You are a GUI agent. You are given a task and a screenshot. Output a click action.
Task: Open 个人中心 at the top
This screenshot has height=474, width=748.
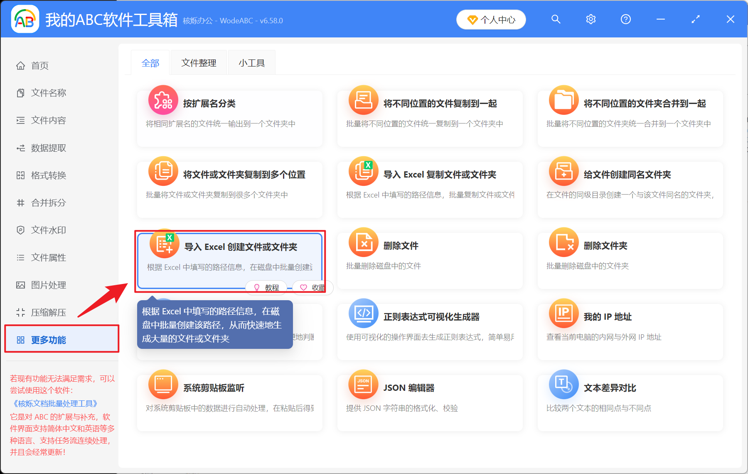click(491, 19)
